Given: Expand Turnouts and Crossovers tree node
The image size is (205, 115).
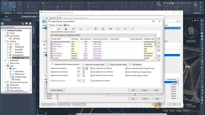Looking at the screenshot, I should (5, 82).
